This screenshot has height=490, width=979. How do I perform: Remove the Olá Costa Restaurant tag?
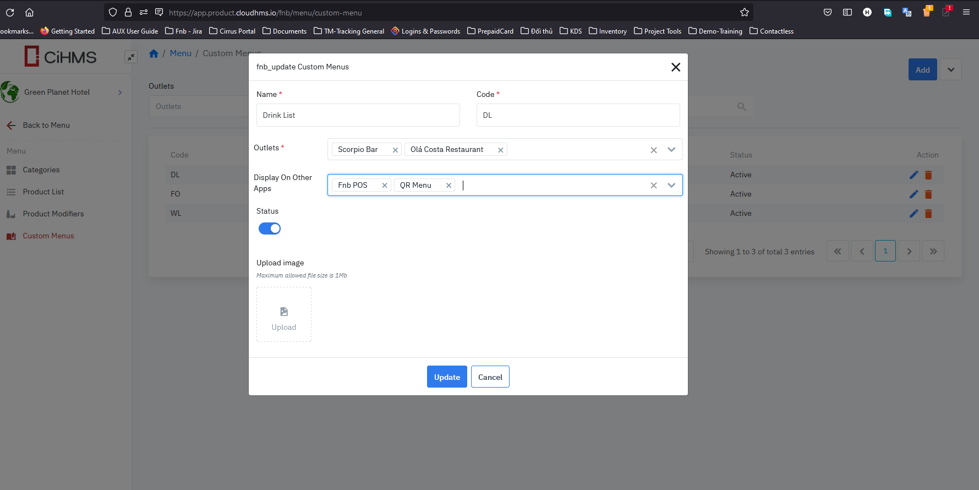500,150
